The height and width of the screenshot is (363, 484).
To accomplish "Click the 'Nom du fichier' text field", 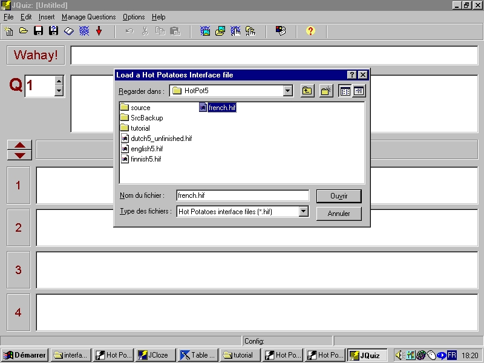I will tap(243, 195).
